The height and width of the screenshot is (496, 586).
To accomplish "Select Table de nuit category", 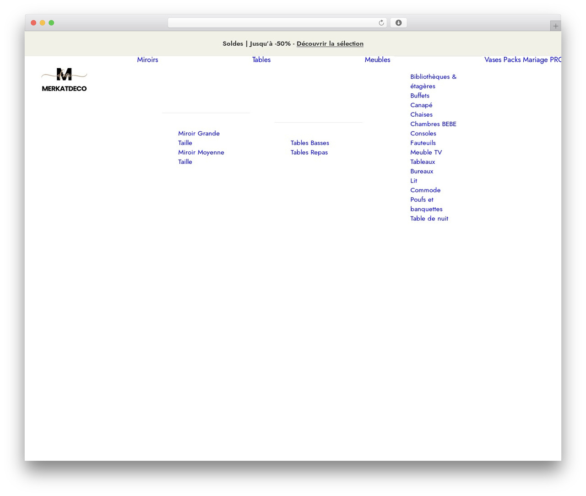I will [x=429, y=219].
